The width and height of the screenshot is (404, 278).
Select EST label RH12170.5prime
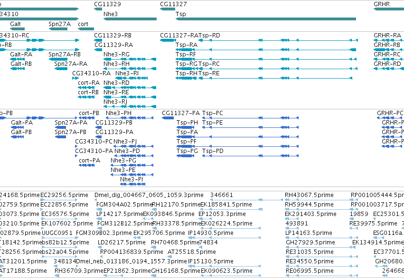click(x=177, y=205)
